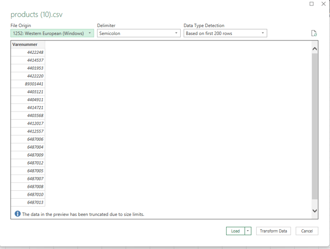Click the vertical scrollbar thumb in preview
This screenshot has height=249, width=330.
(x=315, y=126)
